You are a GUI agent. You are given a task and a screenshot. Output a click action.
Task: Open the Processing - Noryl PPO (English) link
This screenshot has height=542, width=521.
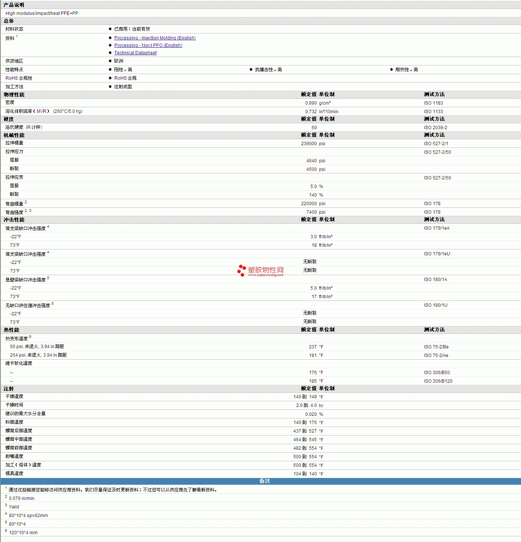pyautogui.click(x=148, y=45)
